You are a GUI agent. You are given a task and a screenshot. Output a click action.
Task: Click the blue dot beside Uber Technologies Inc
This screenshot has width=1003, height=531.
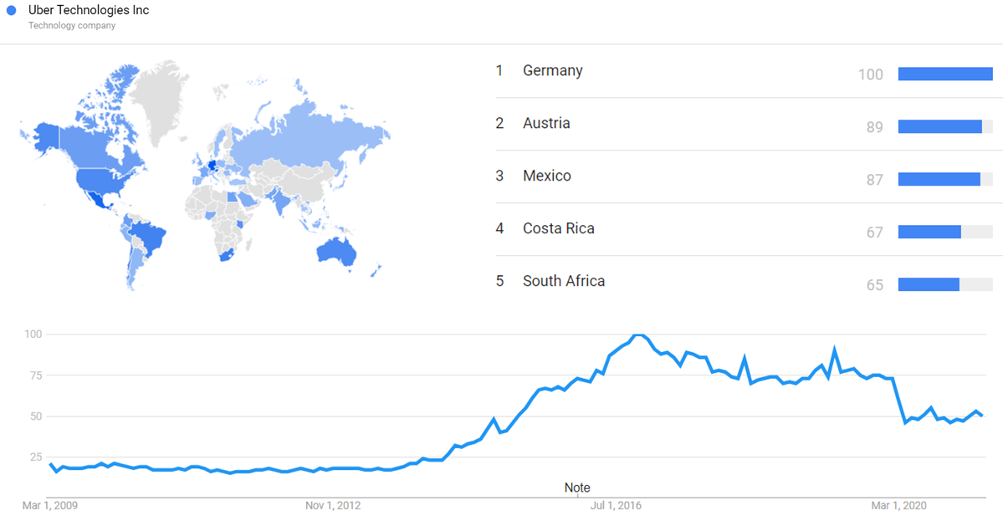(x=12, y=11)
